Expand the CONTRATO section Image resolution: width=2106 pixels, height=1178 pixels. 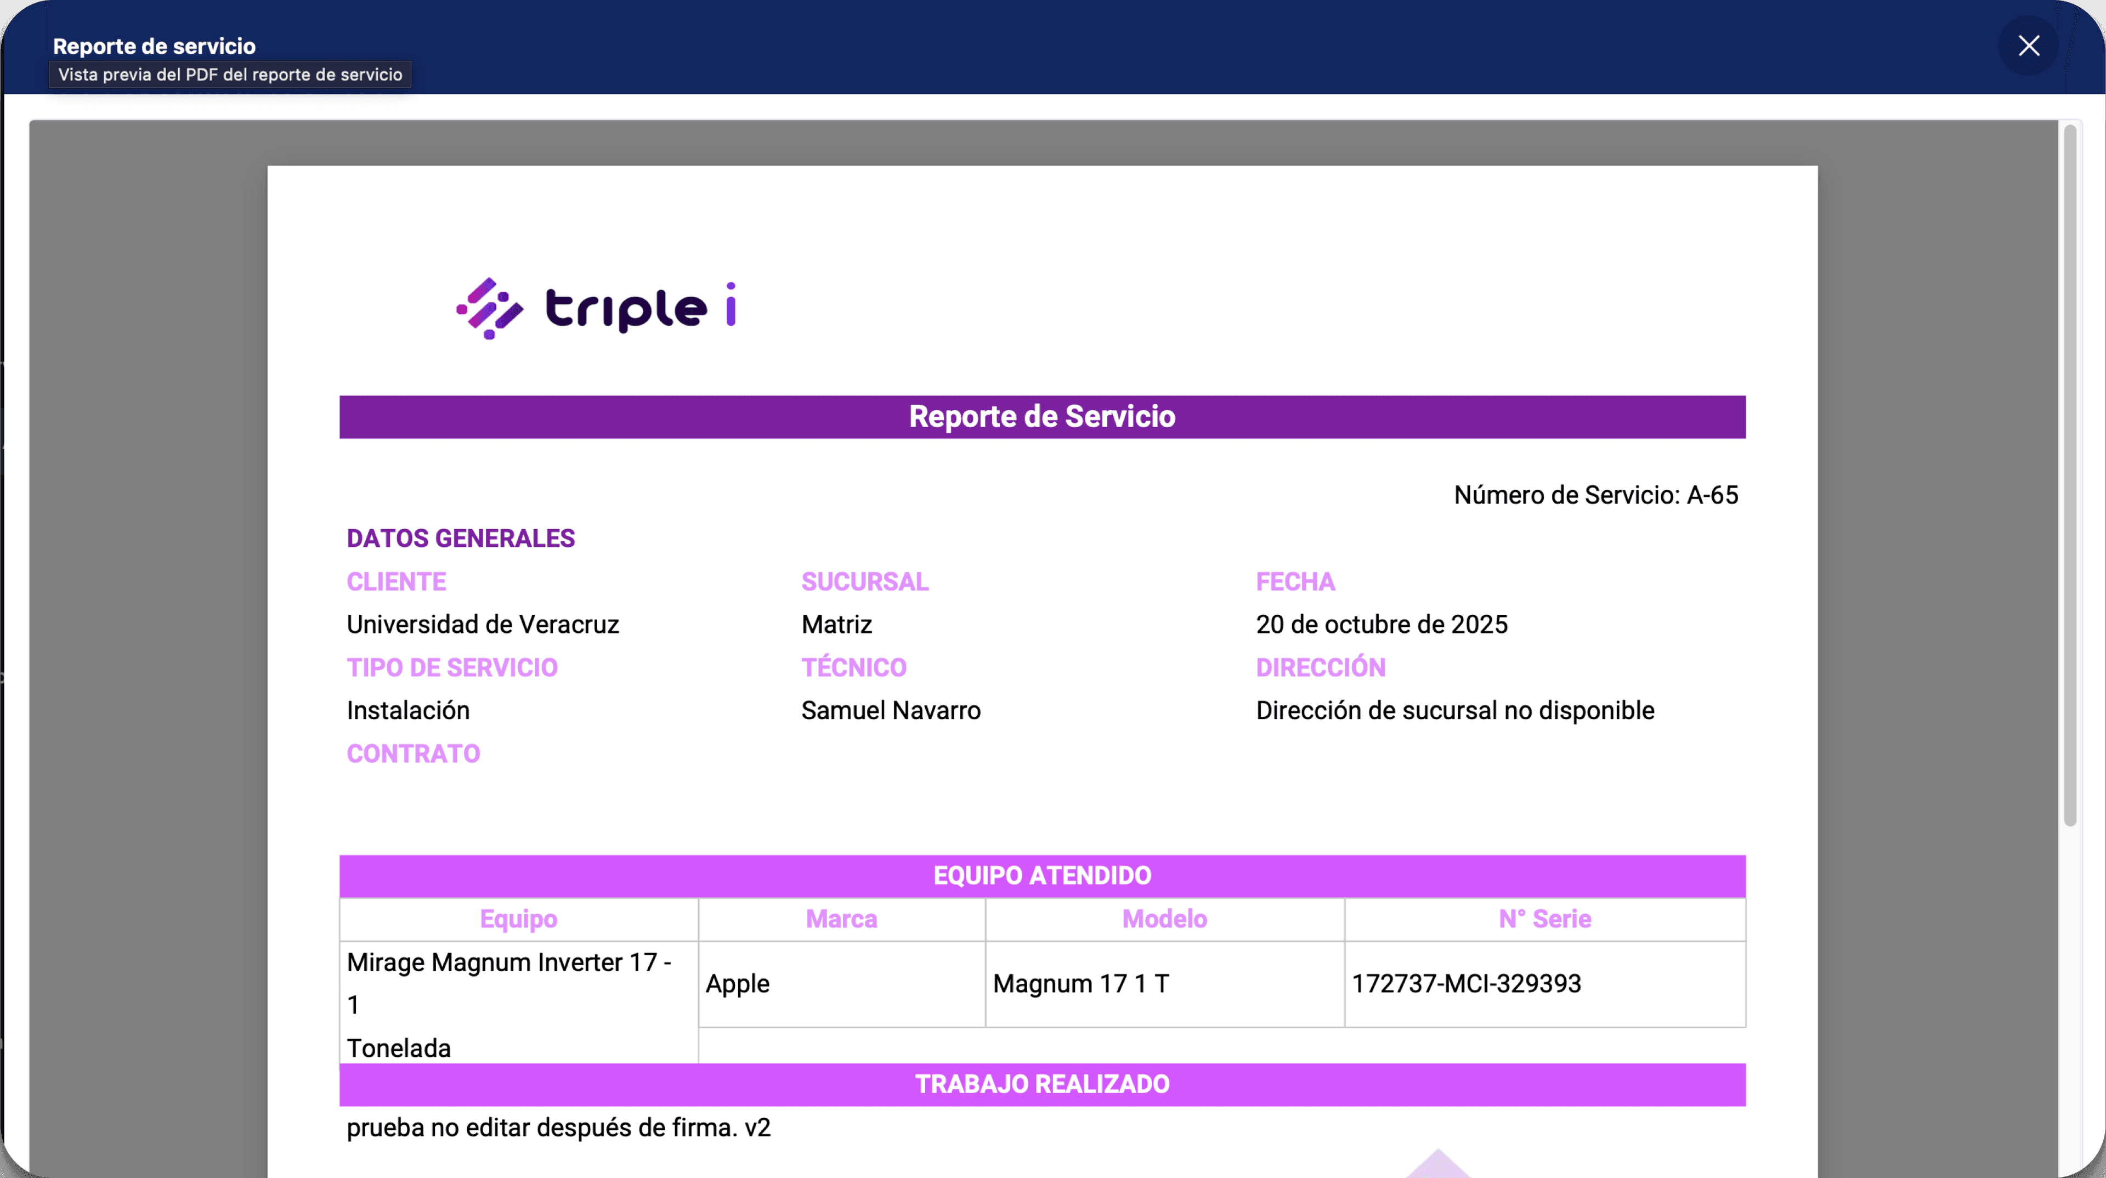(x=414, y=754)
